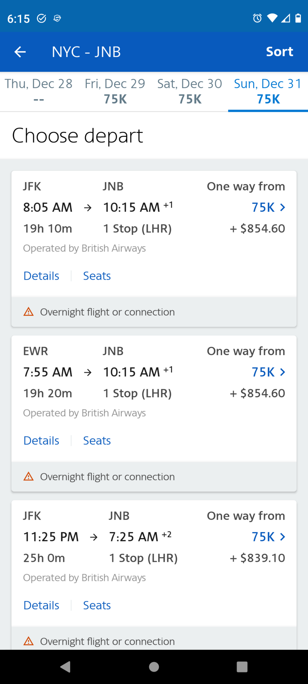Expand 75K fare for 11:25 PM JFK flight

coord(268,537)
